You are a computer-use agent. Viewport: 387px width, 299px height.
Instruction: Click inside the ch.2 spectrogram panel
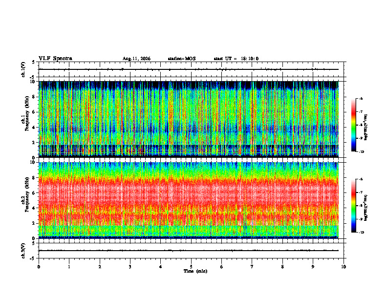pos(189,200)
